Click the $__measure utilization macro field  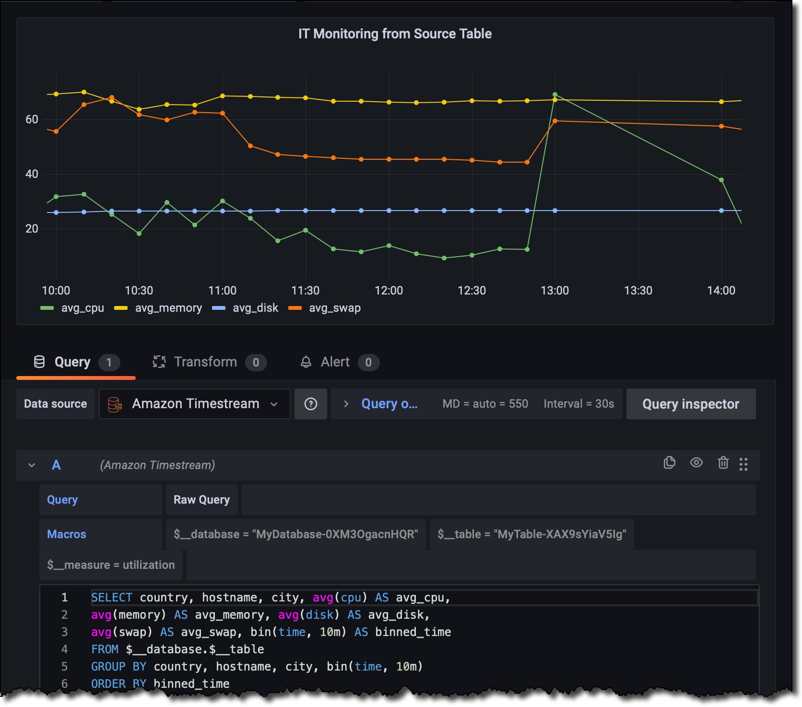(x=111, y=565)
